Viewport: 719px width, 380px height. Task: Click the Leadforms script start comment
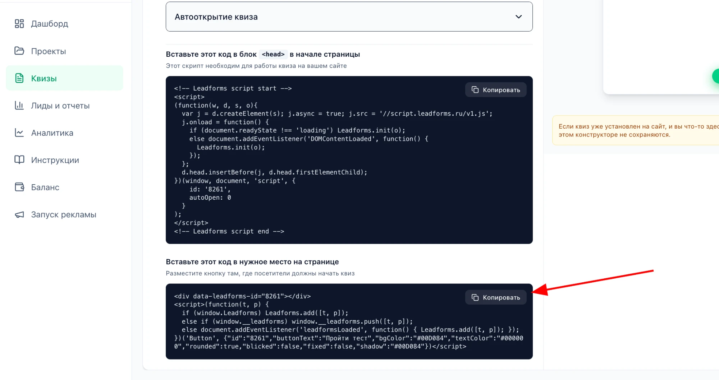pyautogui.click(x=233, y=88)
